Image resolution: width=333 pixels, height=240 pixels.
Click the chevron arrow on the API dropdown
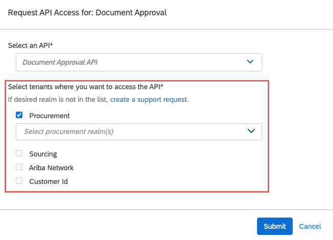coord(250,62)
